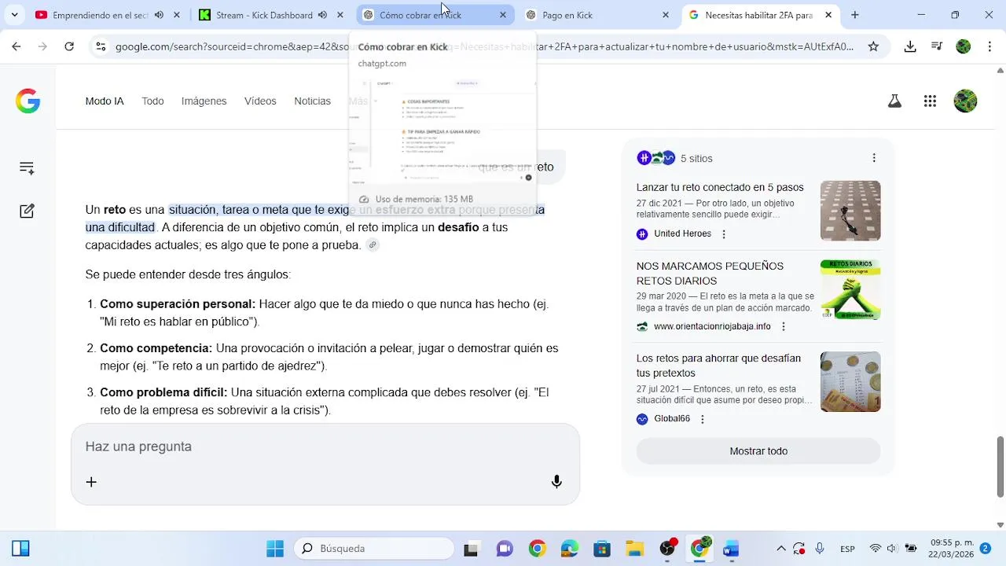Open File Explorer from the taskbar
This screenshot has height=566, width=1006.
pos(635,549)
